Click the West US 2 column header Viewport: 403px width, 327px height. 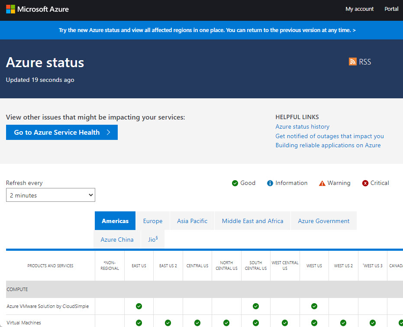[343, 266]
